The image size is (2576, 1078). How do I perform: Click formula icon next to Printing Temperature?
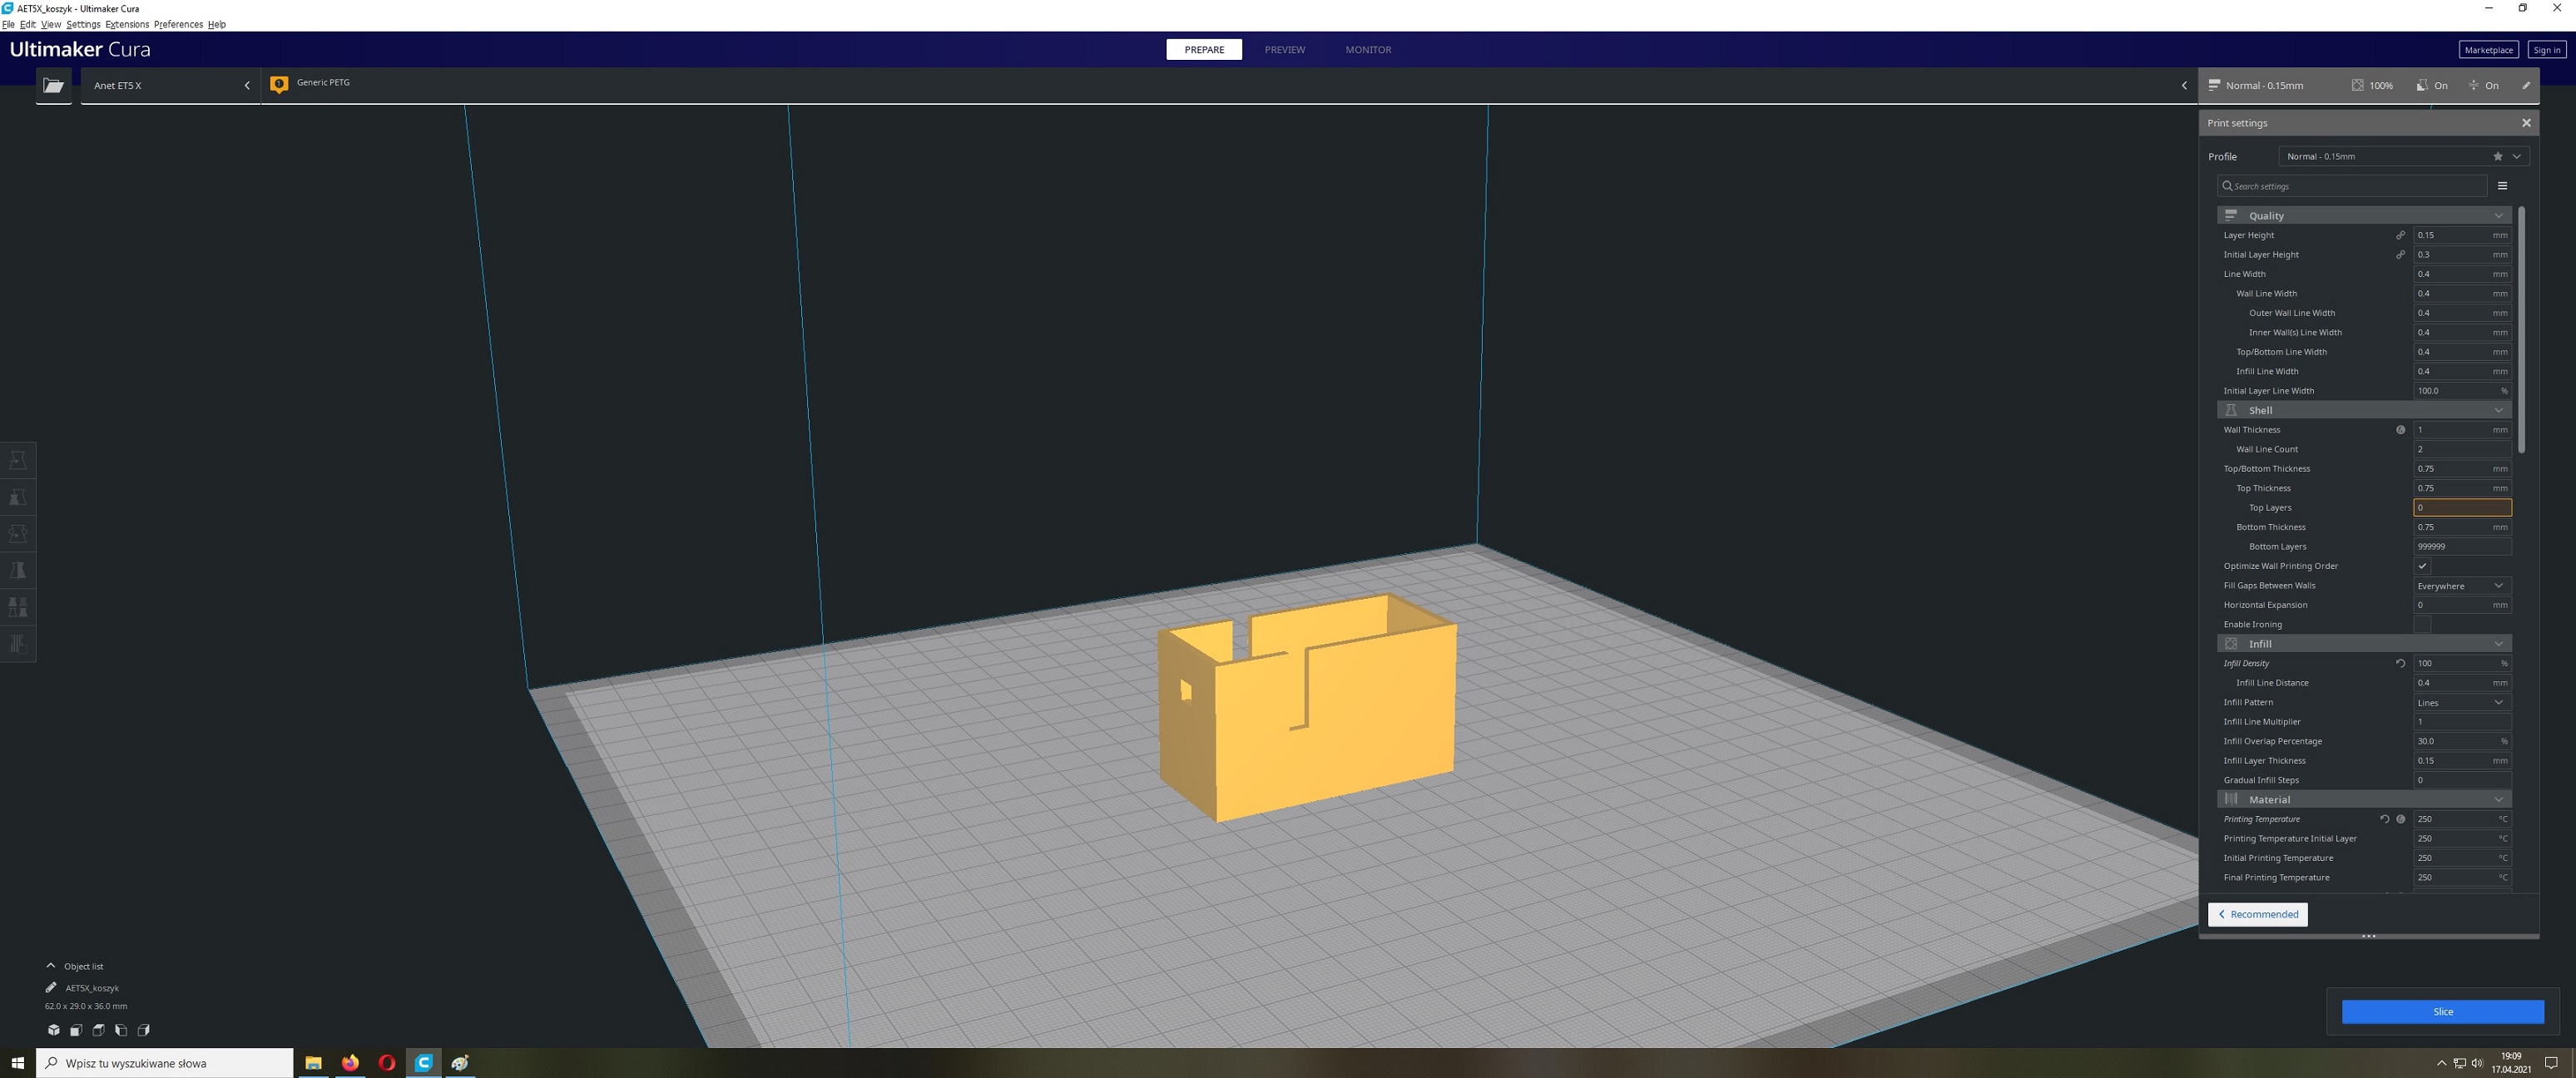coord(2400,819)
